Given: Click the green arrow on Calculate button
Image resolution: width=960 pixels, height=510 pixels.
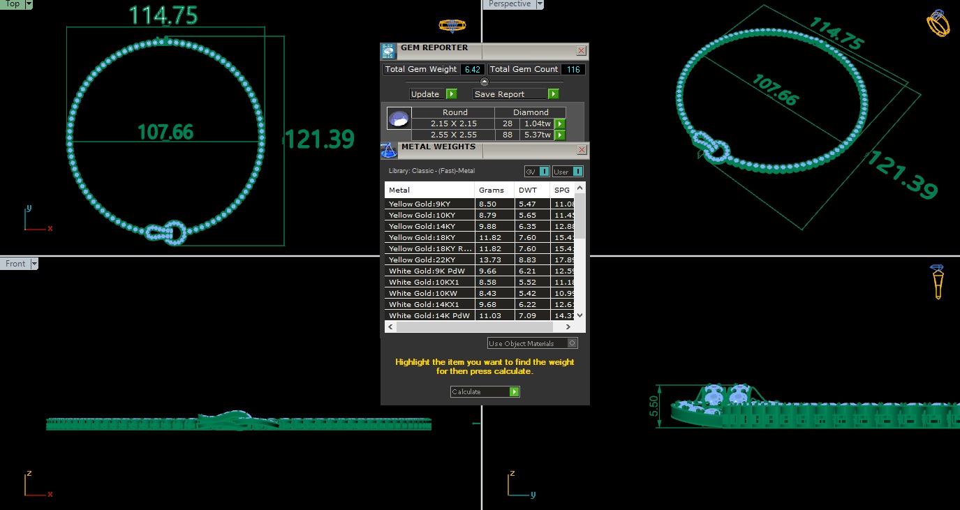Looking at the screenshot, I should pos(515,392).
